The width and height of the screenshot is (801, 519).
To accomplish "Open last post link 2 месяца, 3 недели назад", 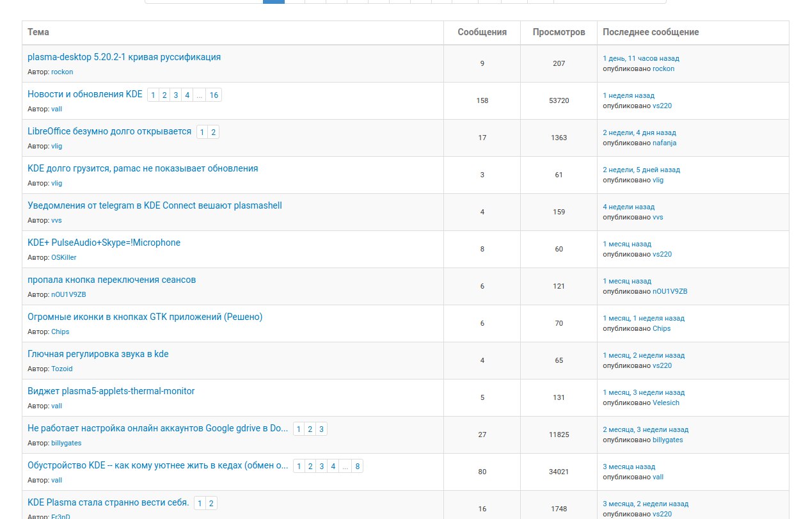I will click(646, 429).
